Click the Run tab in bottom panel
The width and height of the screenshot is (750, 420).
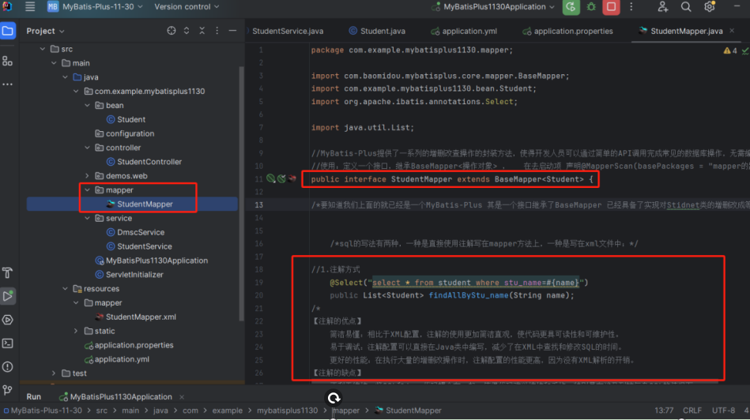point(33,396)
